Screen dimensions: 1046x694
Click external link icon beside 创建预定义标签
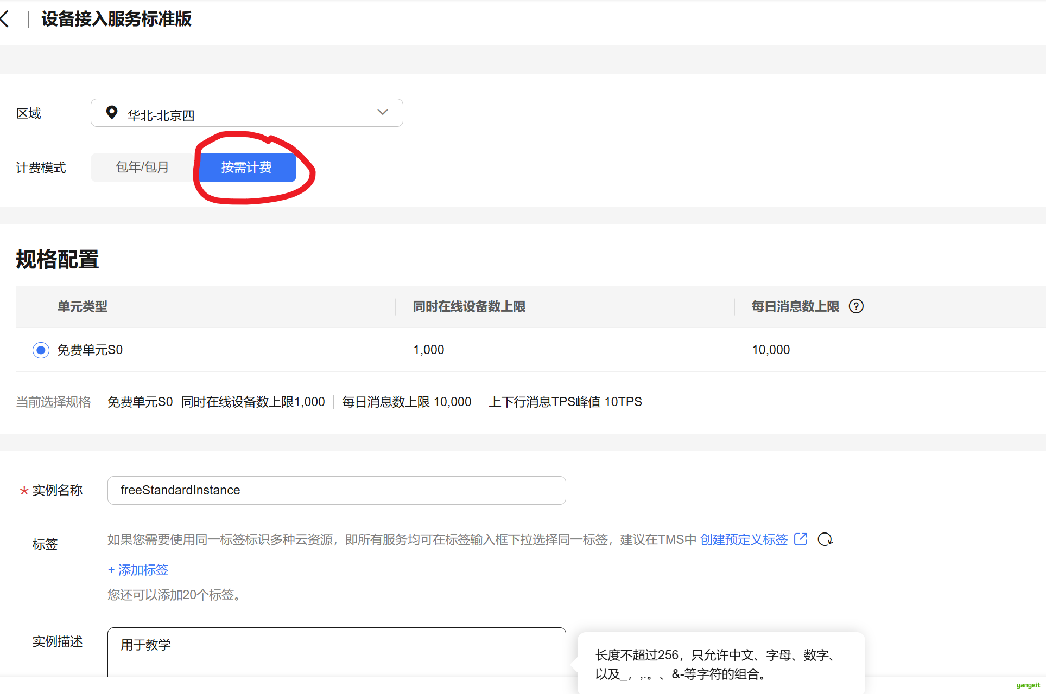pos(801,539)
